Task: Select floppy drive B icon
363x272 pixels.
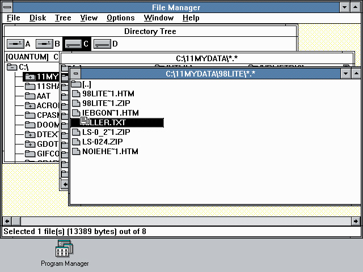Action: coord(44,44)
